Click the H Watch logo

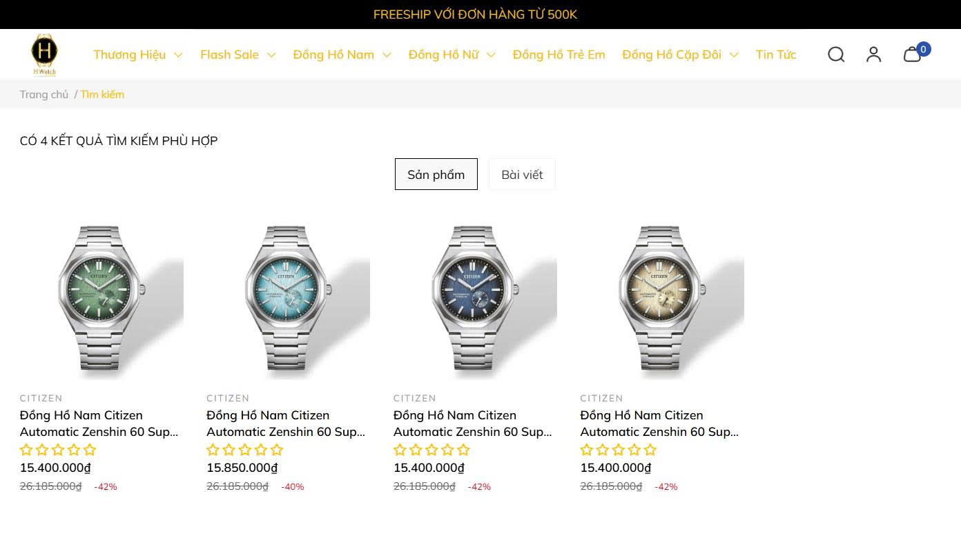point(44,55)
